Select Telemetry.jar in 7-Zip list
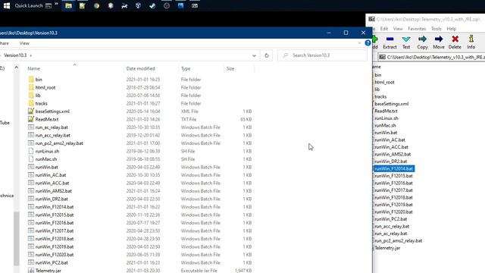The width and height of the screenshot is (485, 273). (387, 248)
